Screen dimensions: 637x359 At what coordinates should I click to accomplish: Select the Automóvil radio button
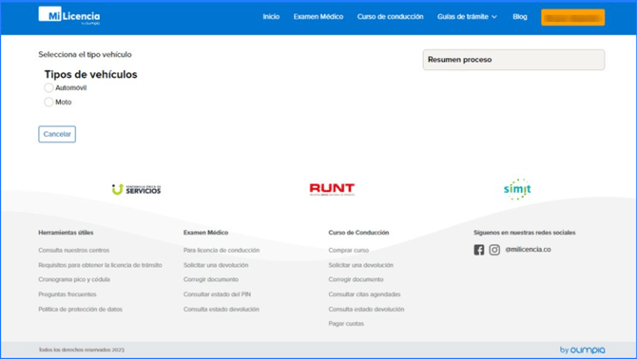tap(48, 87)
